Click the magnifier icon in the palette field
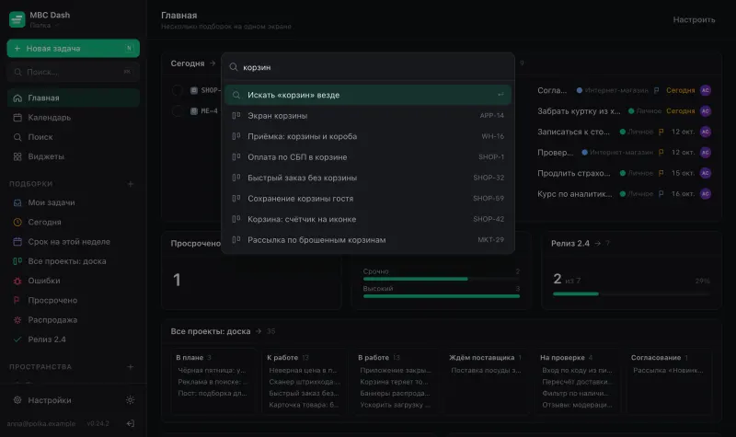Viewport: 736px width, 437px height. (234, 67)
